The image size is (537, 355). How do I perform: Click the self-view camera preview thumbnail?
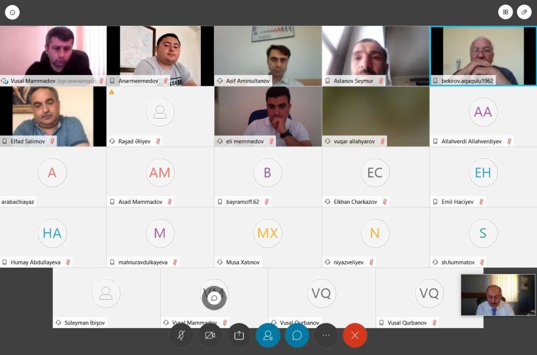[498, 295]
